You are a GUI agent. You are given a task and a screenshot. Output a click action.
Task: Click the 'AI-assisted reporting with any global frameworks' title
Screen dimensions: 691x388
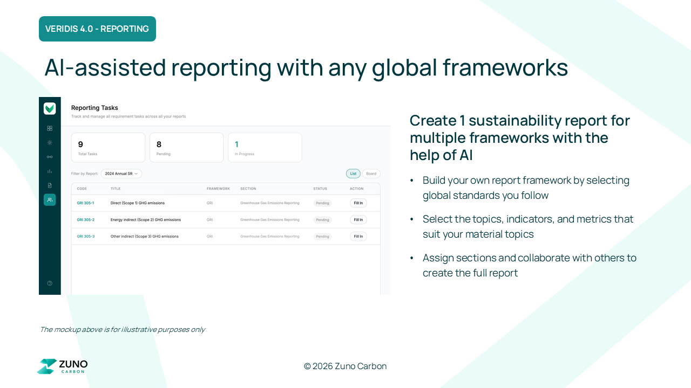(x=306, y=67)
